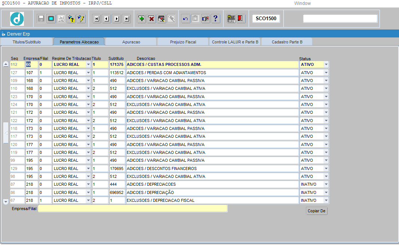Open Controle LALUR e Parte B tab
Viewport: 399px width, 246px height.
pos(235,42)
